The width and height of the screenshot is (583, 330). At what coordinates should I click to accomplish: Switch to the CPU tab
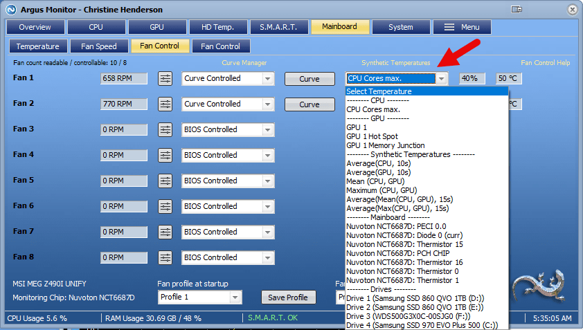coord(96,27)
